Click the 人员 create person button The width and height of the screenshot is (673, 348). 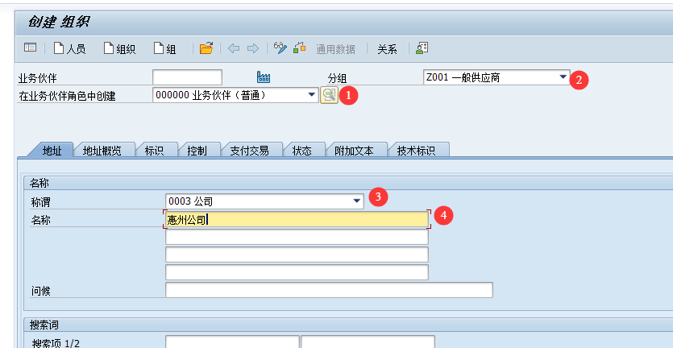click(69, 48)
